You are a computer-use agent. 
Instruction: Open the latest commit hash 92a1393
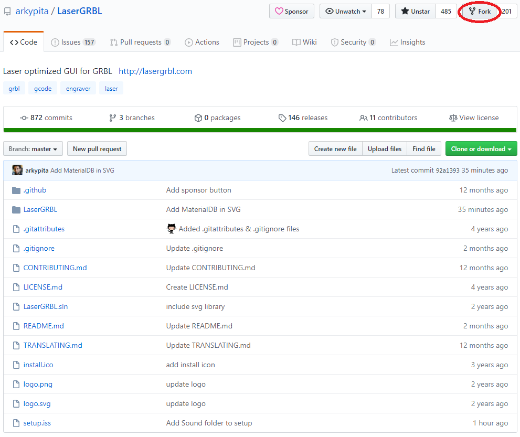(x=448, y=170)
